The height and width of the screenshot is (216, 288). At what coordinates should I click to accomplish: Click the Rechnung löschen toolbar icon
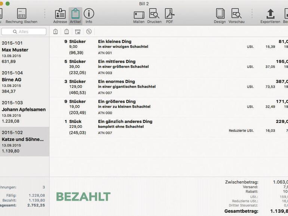point(21,13)
